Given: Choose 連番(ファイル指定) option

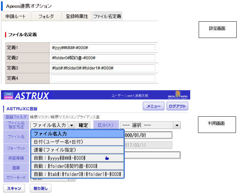Looking at the screenshot, I should tap(77, 150).
